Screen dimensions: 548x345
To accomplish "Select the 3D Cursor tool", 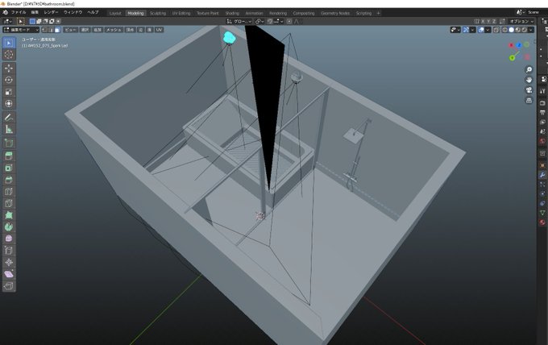I will pyautogui.click(x=9, y=55).
